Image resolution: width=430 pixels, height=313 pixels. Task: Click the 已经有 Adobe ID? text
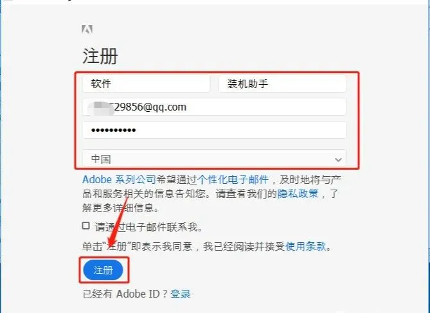click(125, 294)
